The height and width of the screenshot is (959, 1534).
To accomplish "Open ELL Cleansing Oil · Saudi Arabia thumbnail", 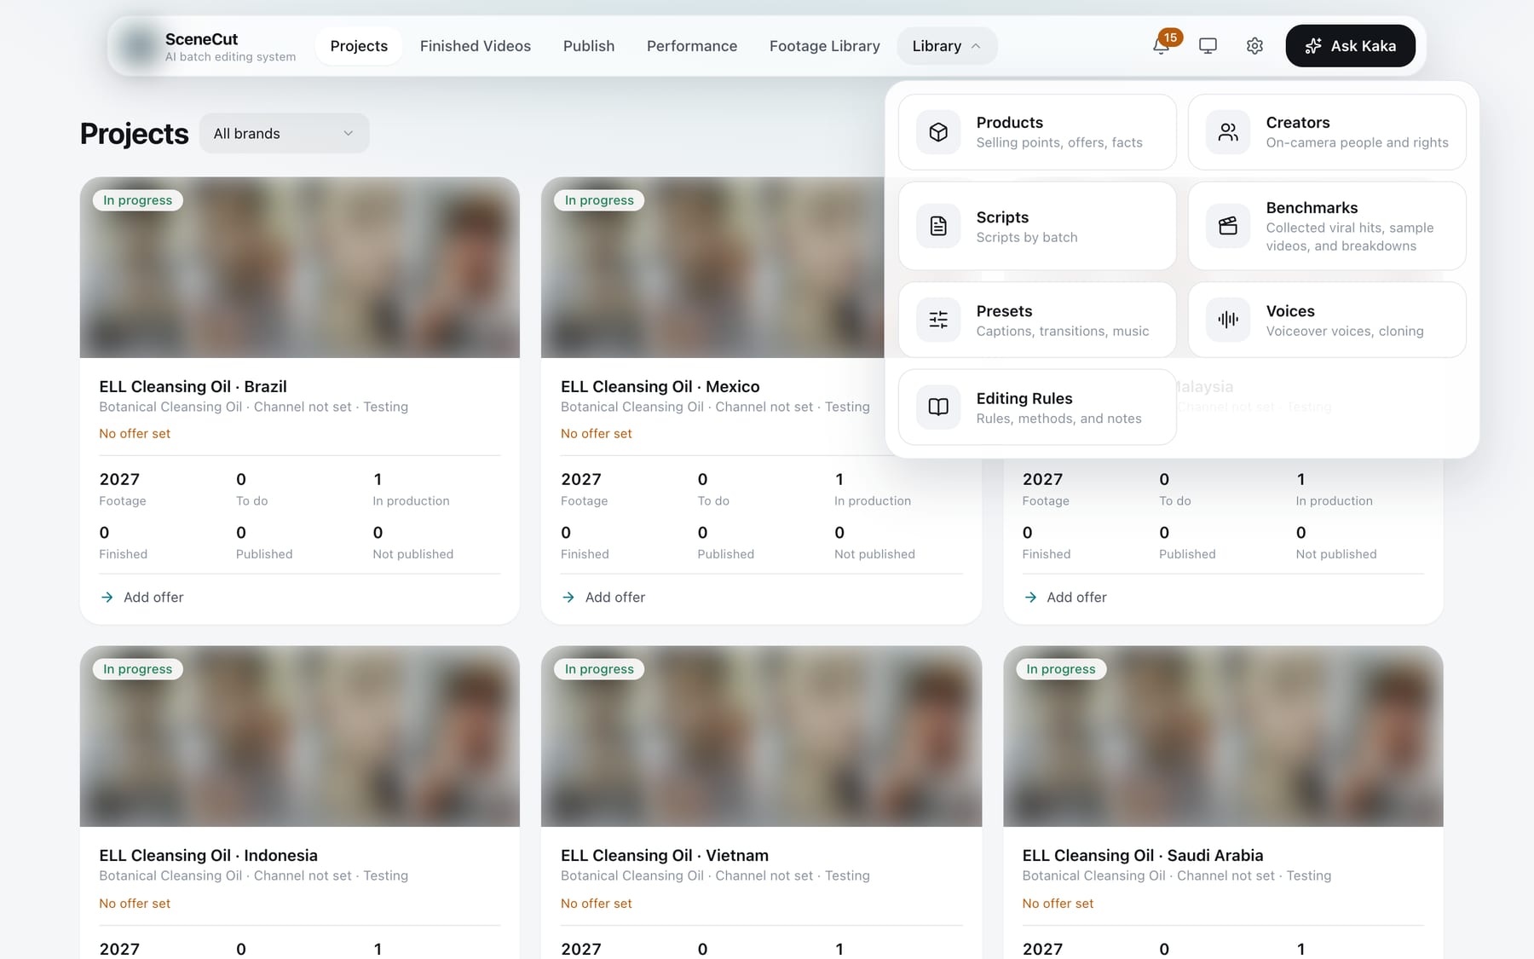I will pos(1223,737).
